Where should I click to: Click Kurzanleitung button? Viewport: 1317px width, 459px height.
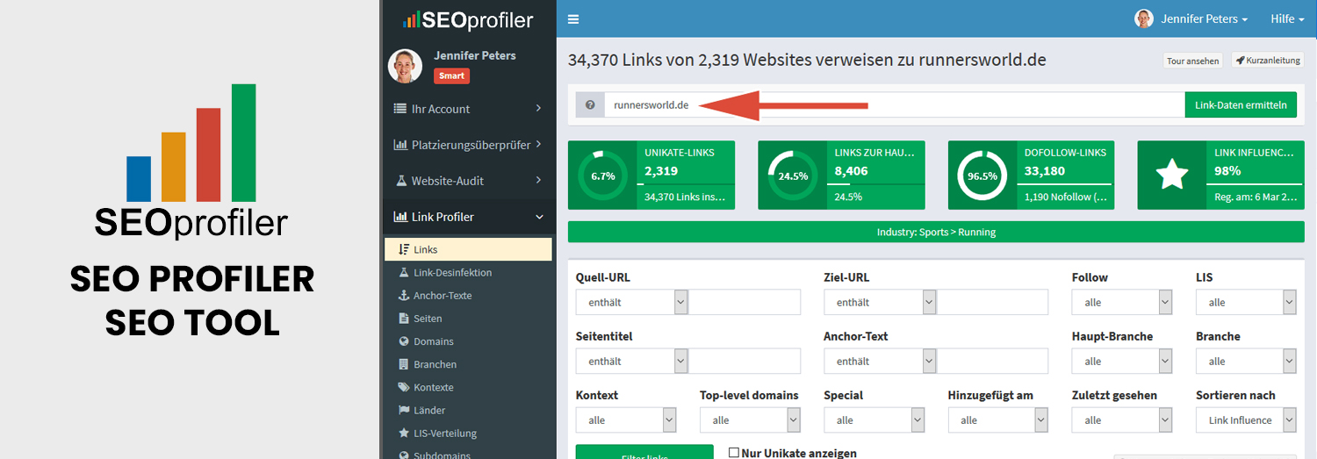point(1268,61)
